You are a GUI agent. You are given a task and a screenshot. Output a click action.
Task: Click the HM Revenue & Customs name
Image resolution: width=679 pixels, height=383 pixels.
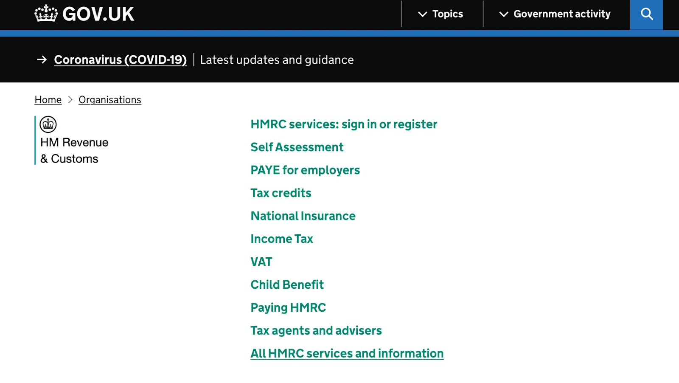click(74, 150)
